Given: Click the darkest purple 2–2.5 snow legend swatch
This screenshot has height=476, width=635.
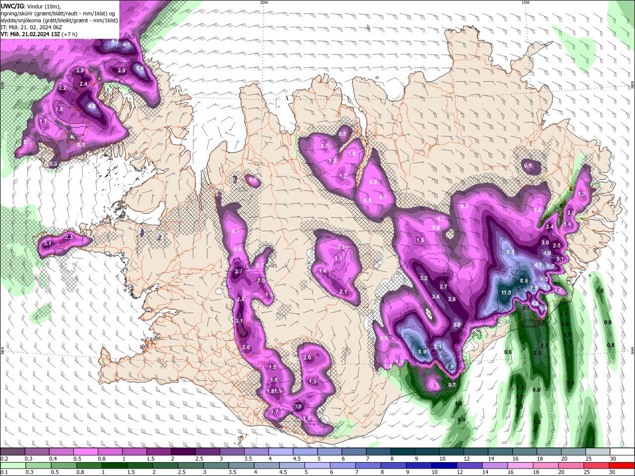Looking at the screenshot, I should (183, 452).
